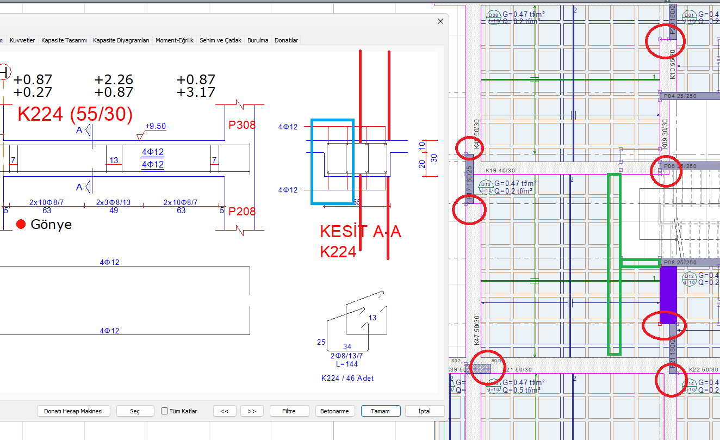Confirm with the Tamam button

coord(380,411)
